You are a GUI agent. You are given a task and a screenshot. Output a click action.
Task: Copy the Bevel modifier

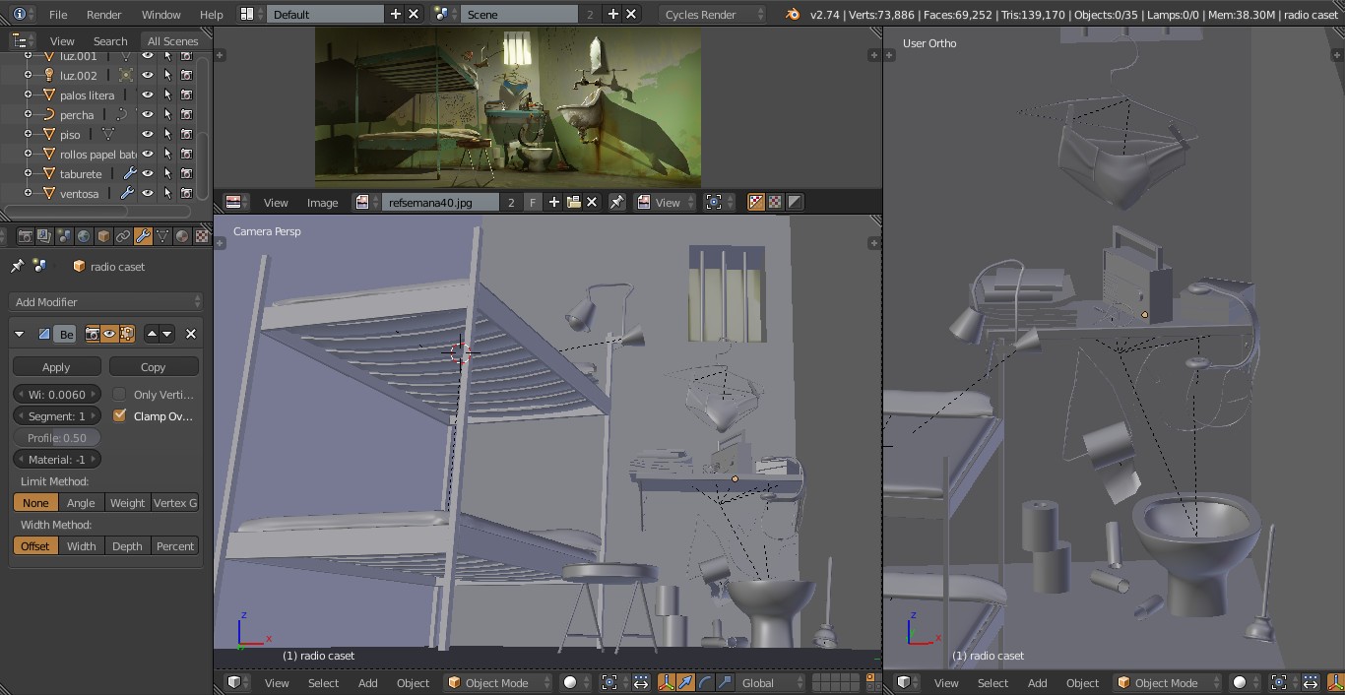tap(154, 366)
